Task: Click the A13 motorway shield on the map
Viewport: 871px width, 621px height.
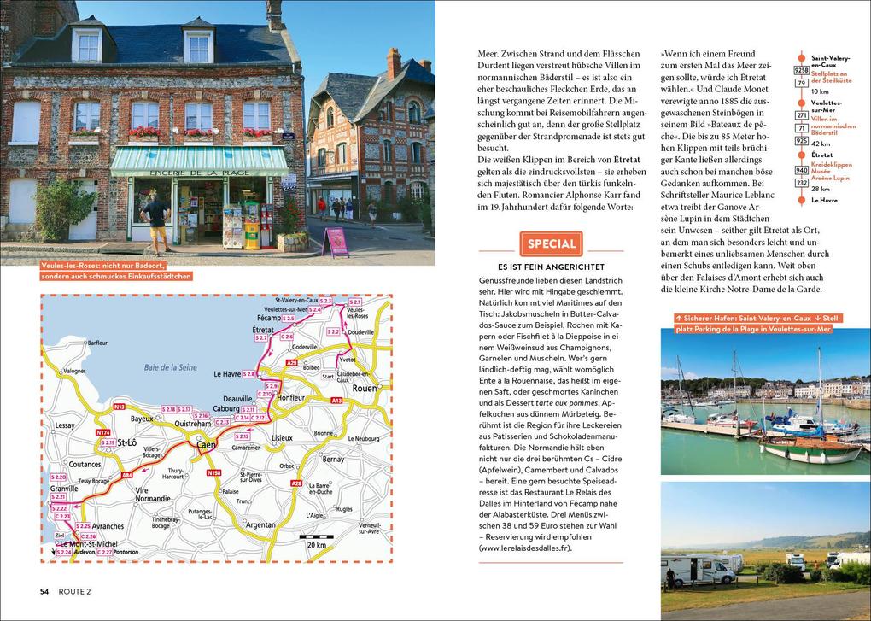Action: (x=336, y=398)
